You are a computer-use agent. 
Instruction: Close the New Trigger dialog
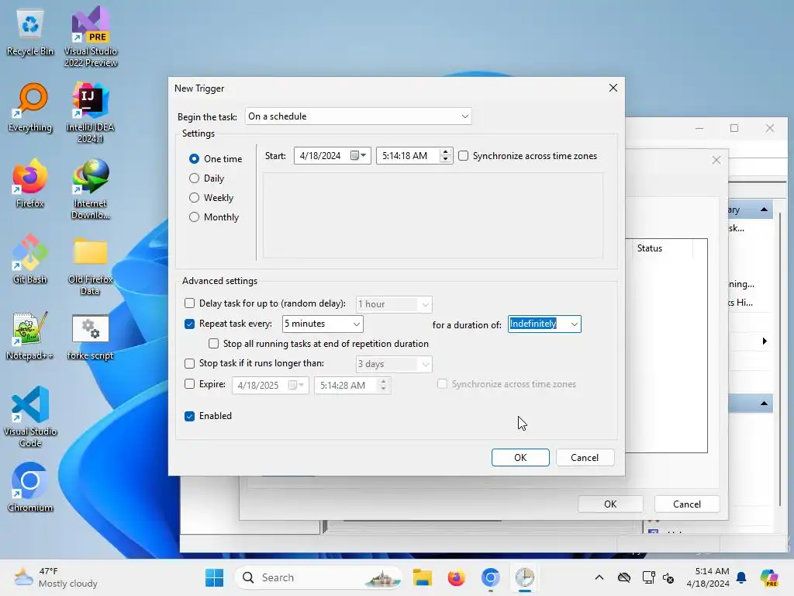click(x=613, y=88)
